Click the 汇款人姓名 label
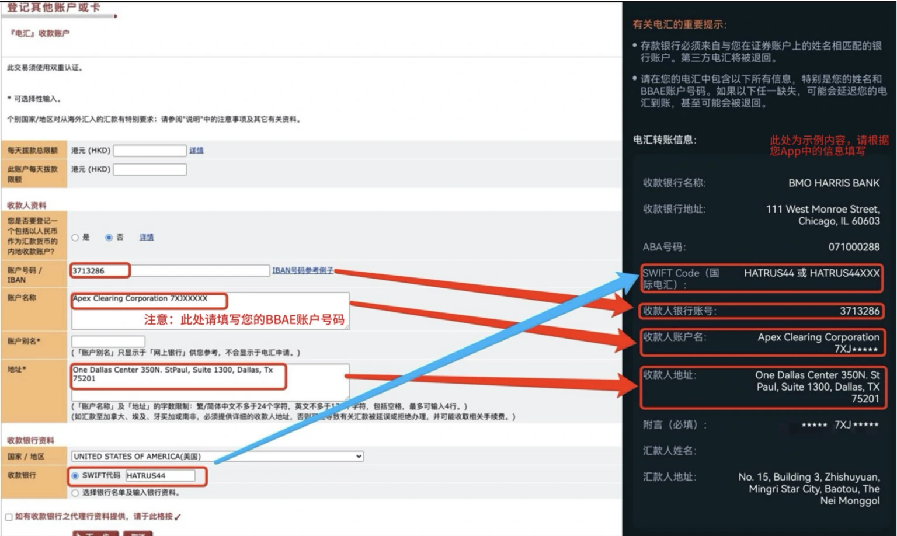Viewport: 897px width, 536px height. tap(669, 451)
